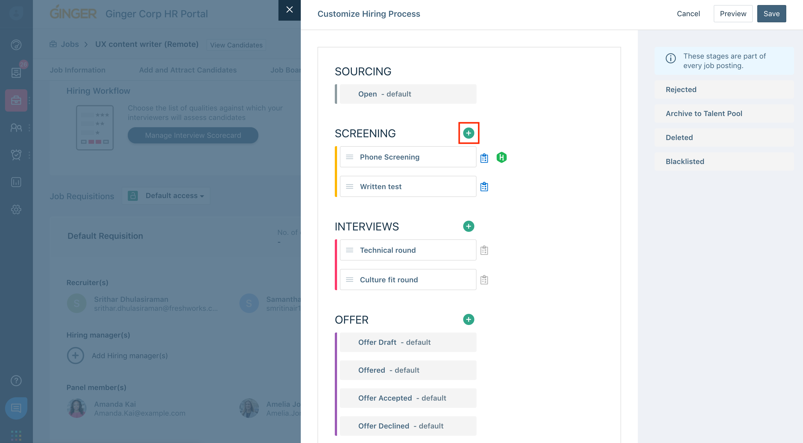Click Amanda Kai's profile photo

(77, 408)
